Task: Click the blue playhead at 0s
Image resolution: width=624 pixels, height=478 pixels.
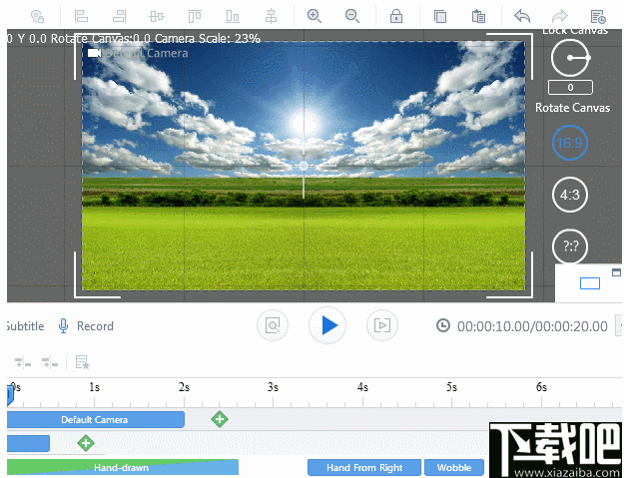Action: pyautogui.click(x=10, y=396)
